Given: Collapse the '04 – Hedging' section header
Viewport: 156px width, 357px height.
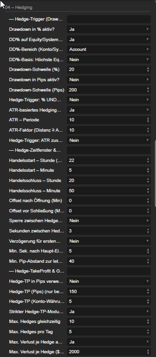Looking at the screenshot, I should (x=19, y=7).
